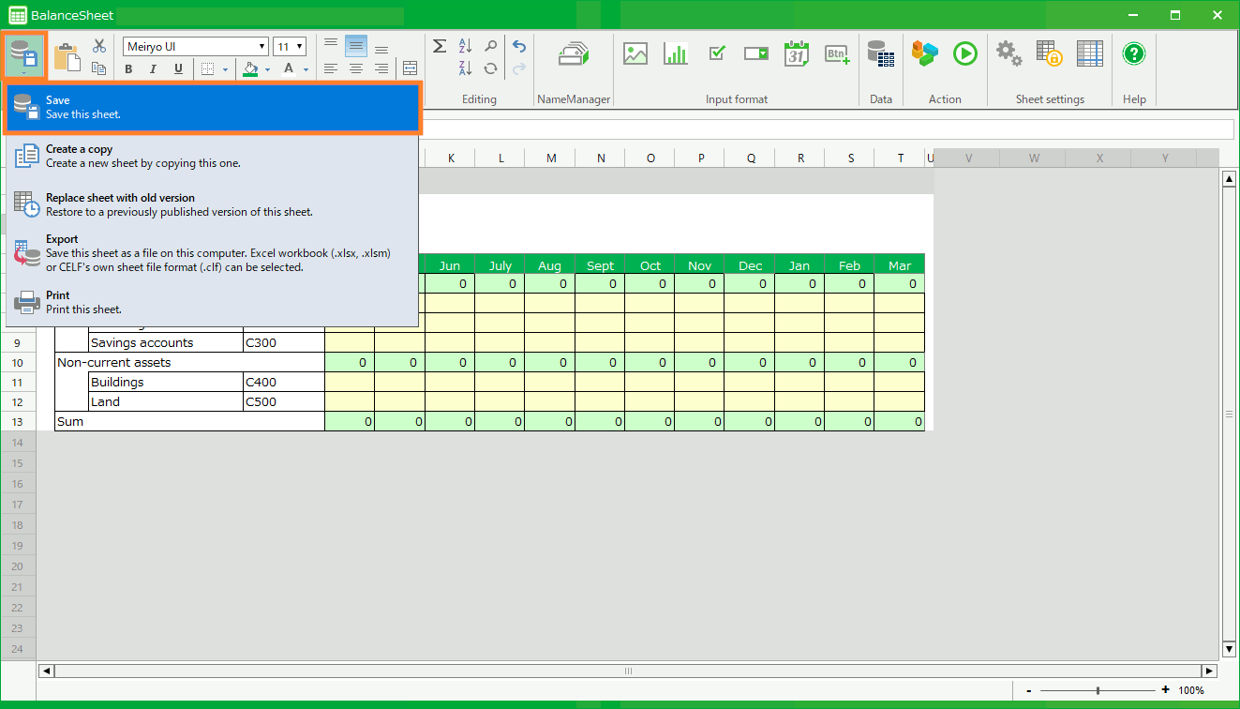This screenshot has width=1240, height=709.
Task: Click the Buildings row Mar cell
Action: [x=899, y=383]
